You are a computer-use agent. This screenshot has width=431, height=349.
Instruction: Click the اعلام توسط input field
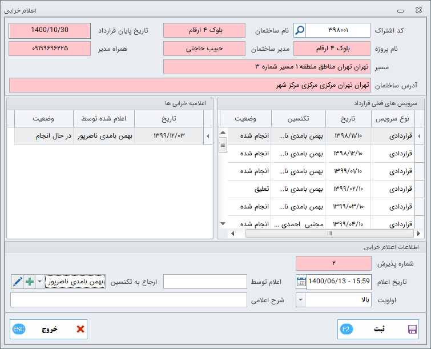[205, 282]
